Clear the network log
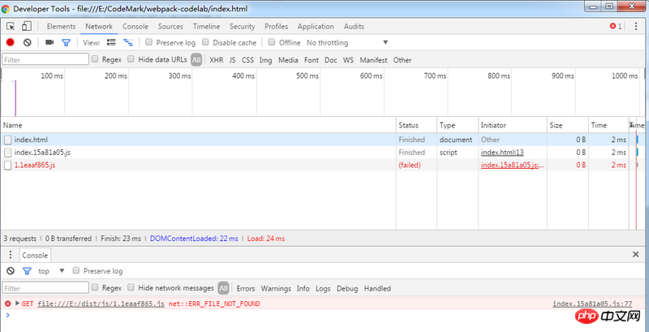649x332 pixels. pos(27,42)
